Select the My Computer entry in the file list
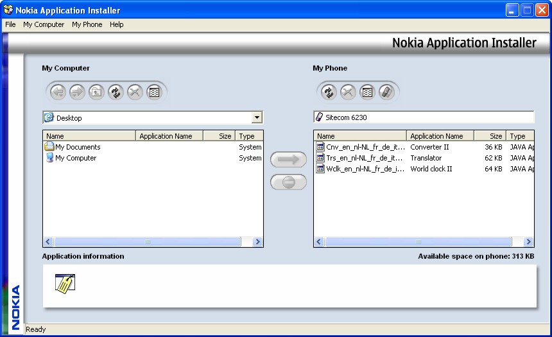The height and width of the screenshot is (337, 552). (x=153, y=158)
